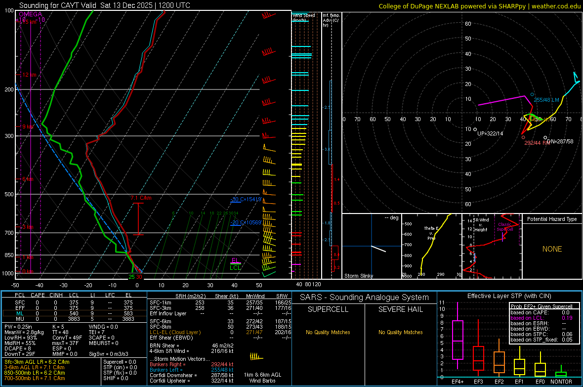Click "No Quality Matches" under SEVERE HAIL

[x=400, y=332]
